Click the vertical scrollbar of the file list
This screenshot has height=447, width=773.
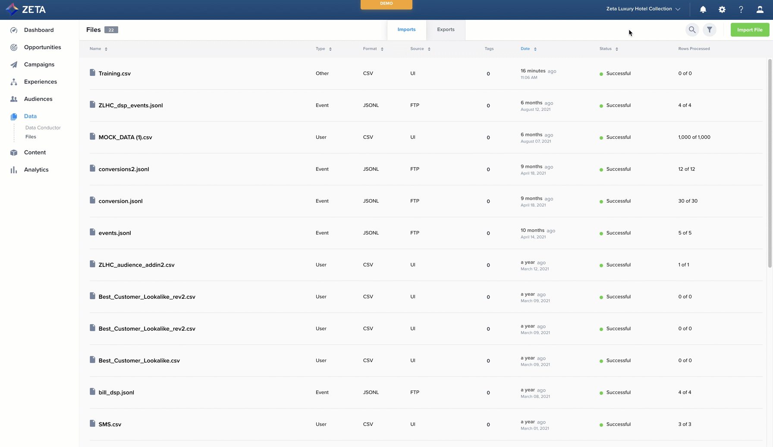click(770, 164)
